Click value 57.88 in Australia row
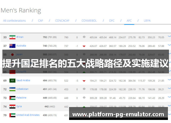171x123 pixels. coord(161,46)
